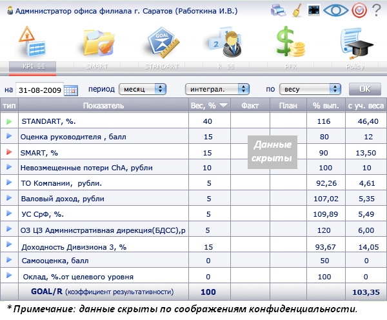Open the SMART, % indicator link
This screenshot has width=387, height=320.
click(x=39, y=153)
